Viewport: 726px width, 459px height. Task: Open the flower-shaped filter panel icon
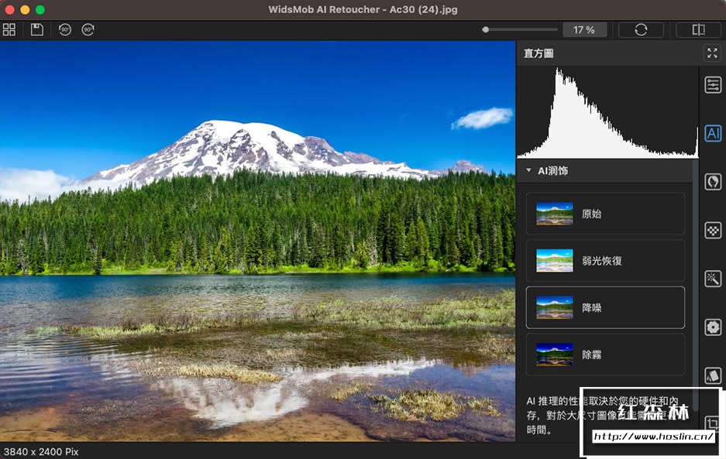(713, 327)
